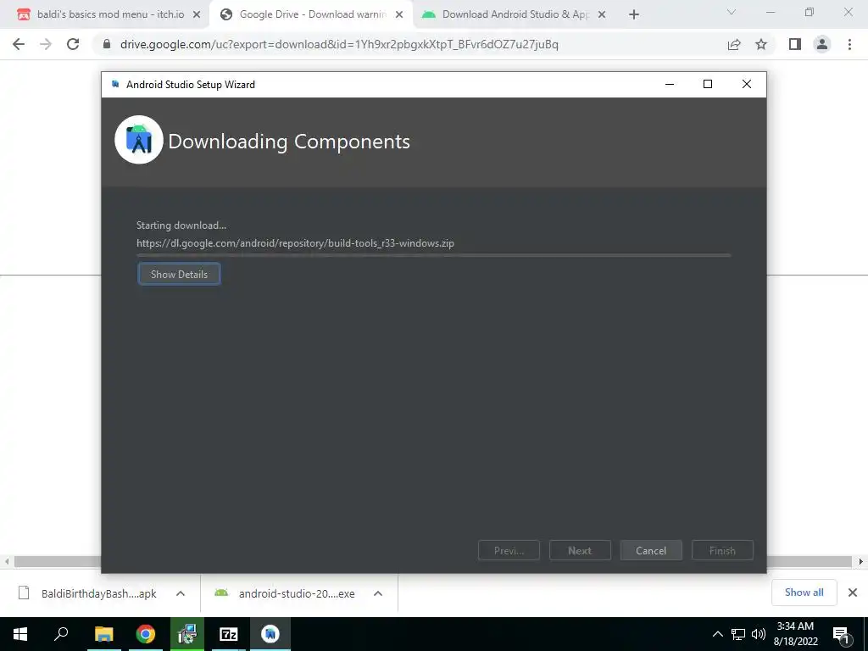Open network status tray icon
868x651 pixels.
[x=738, y=634]
